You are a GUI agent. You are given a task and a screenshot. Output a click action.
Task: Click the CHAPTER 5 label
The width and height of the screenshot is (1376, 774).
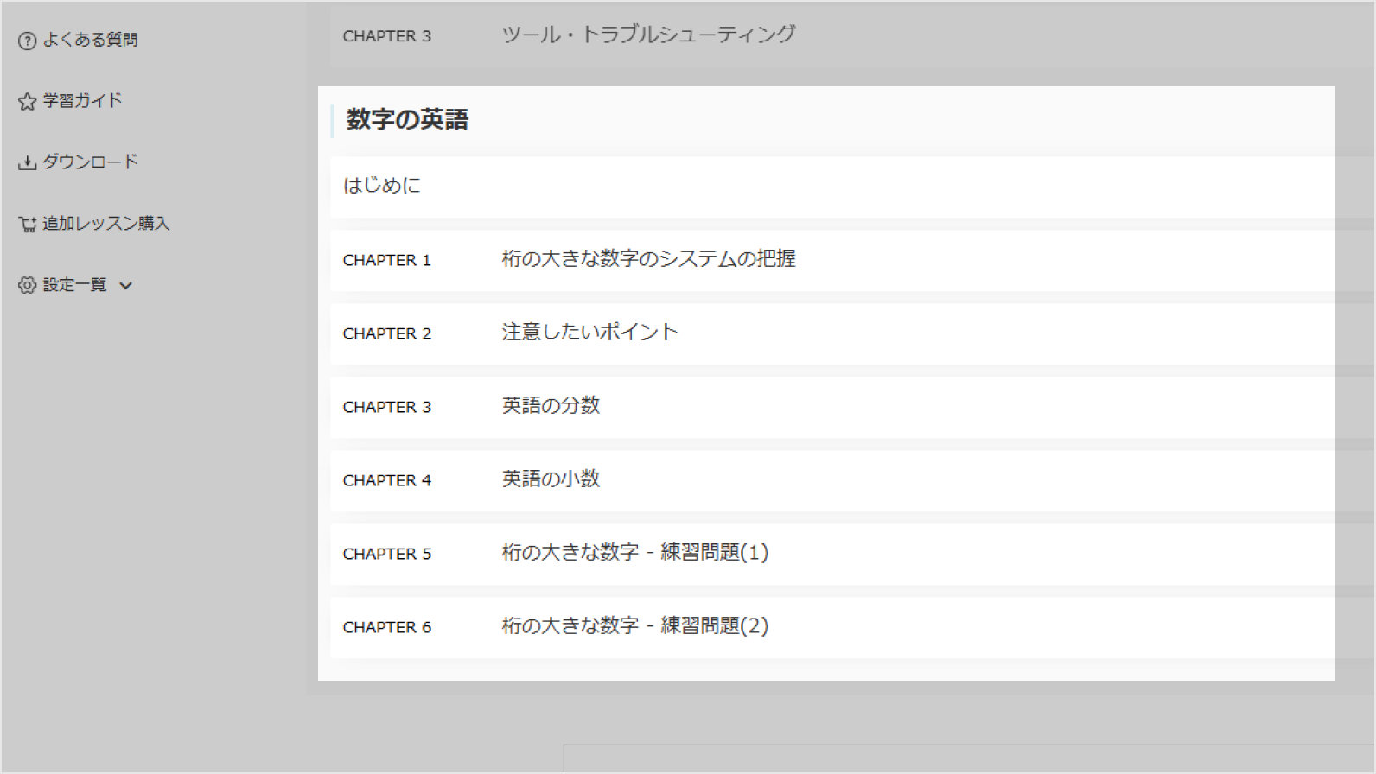pos(386,554)
